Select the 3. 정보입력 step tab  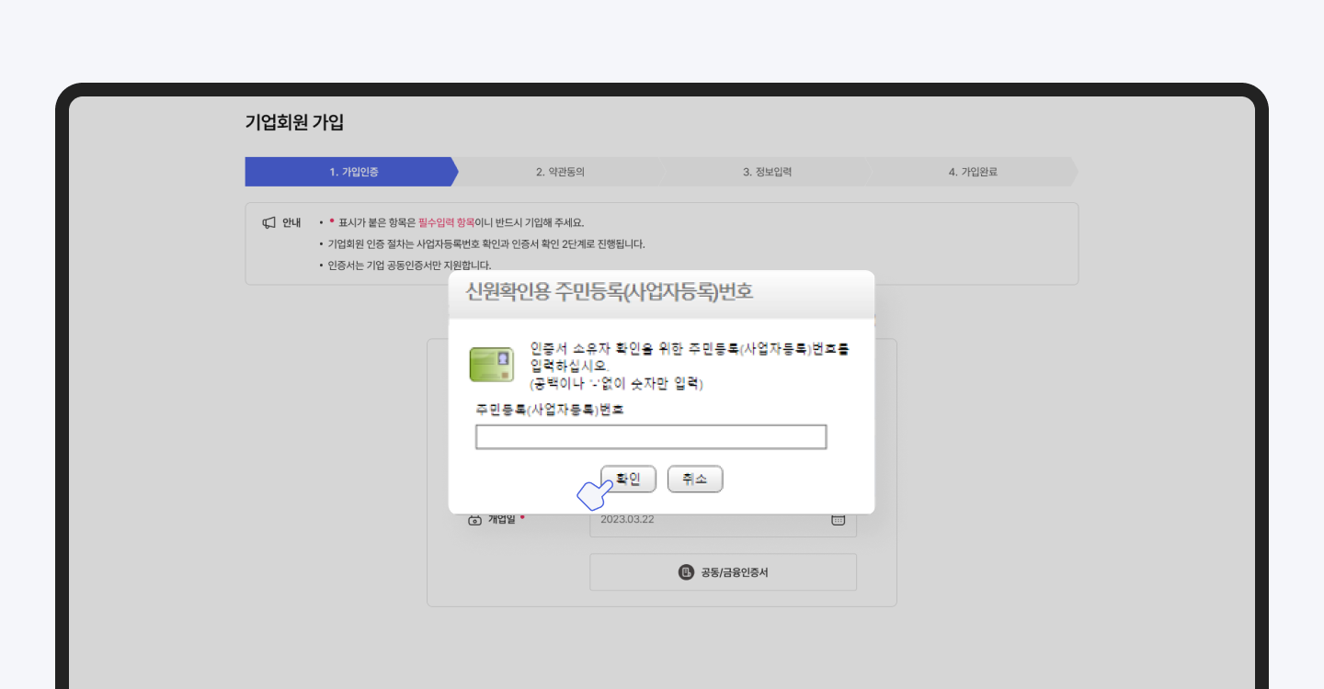[767, 172]
